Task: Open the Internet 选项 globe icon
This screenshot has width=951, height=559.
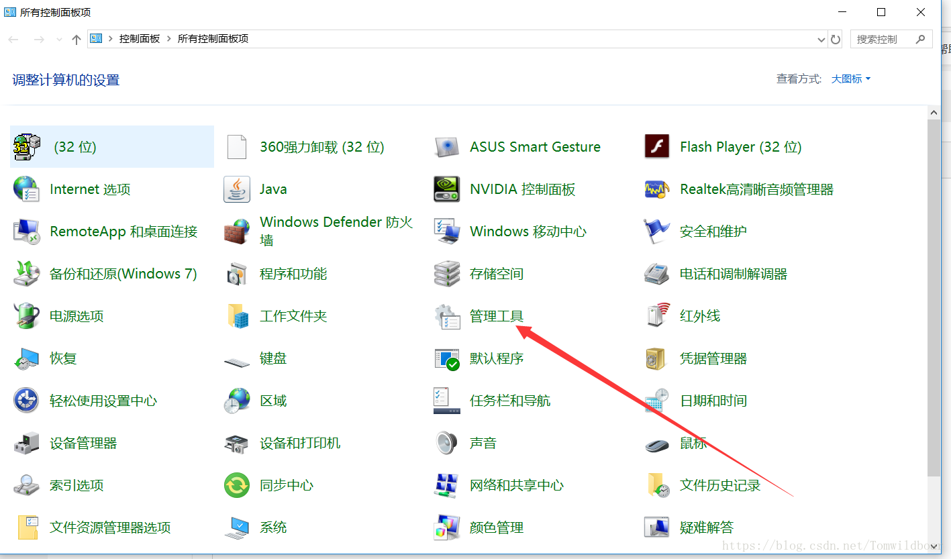Action: pos(27,189)
